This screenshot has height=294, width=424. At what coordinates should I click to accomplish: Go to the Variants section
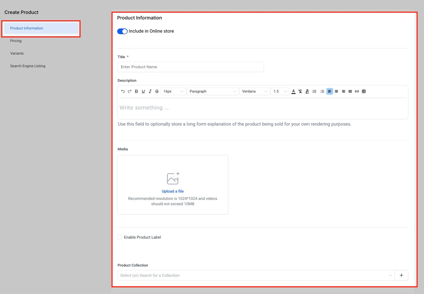pyautogui.click(x=17, y=54)
